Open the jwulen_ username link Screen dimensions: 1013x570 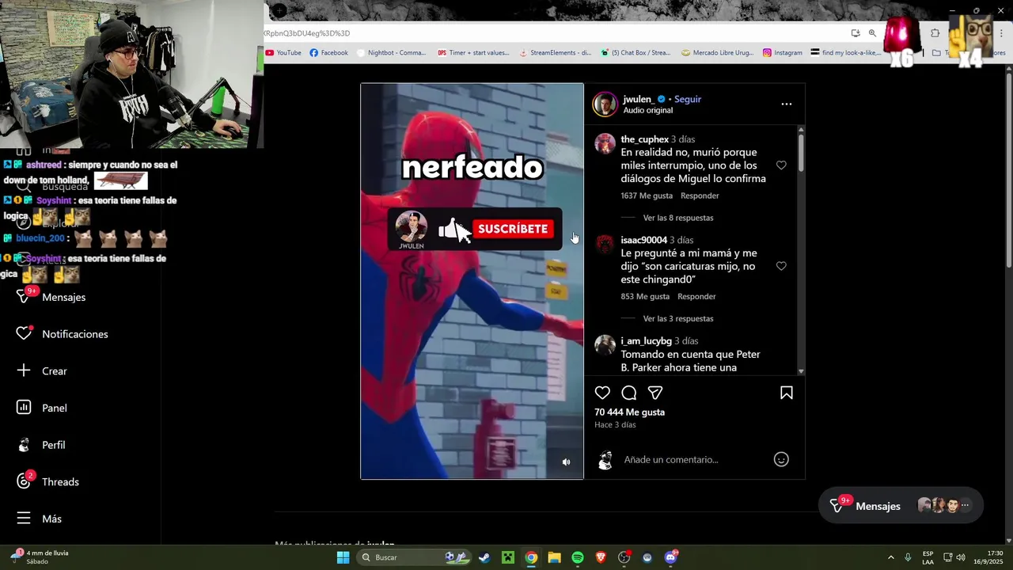tap(638, 99)
